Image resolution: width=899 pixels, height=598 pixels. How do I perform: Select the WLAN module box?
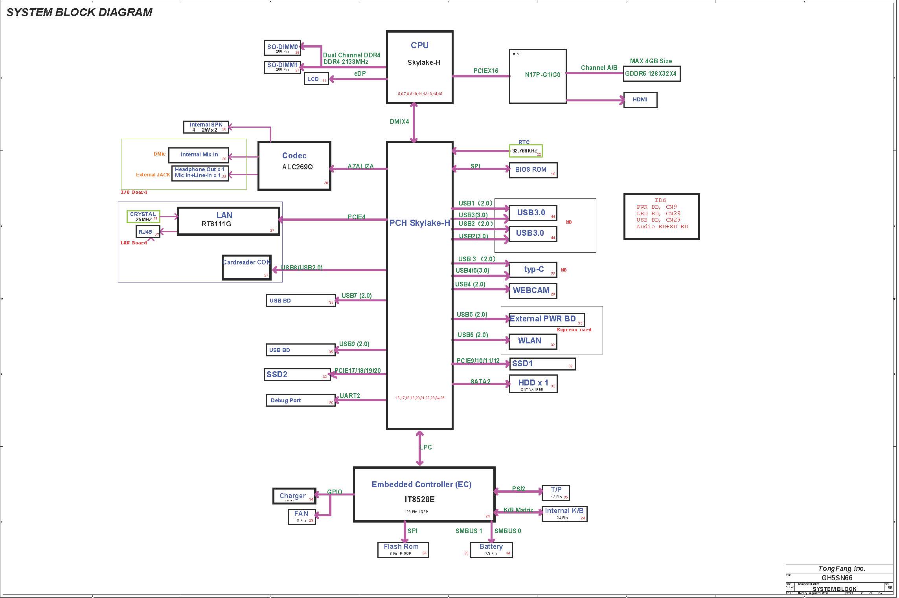point(533,341)
